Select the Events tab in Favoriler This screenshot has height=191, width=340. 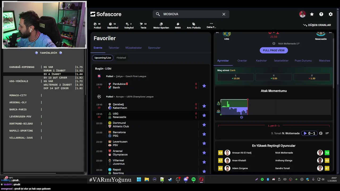click(x=98, y=48)
